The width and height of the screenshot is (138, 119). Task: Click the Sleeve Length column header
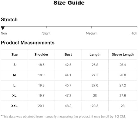pyautogui.click(x=123, y=55)
